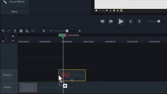
Task: Step back to previous frame
Action: (x=102, y=21)
